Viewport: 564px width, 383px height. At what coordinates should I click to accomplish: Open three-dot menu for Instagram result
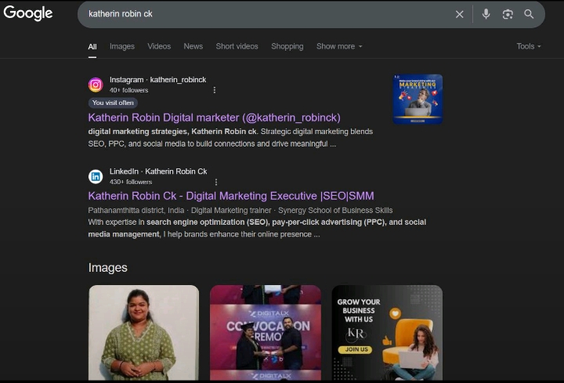click(215, 90)
